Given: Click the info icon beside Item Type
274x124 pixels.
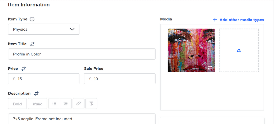Looking at the screenshot, I should point(32,19).
